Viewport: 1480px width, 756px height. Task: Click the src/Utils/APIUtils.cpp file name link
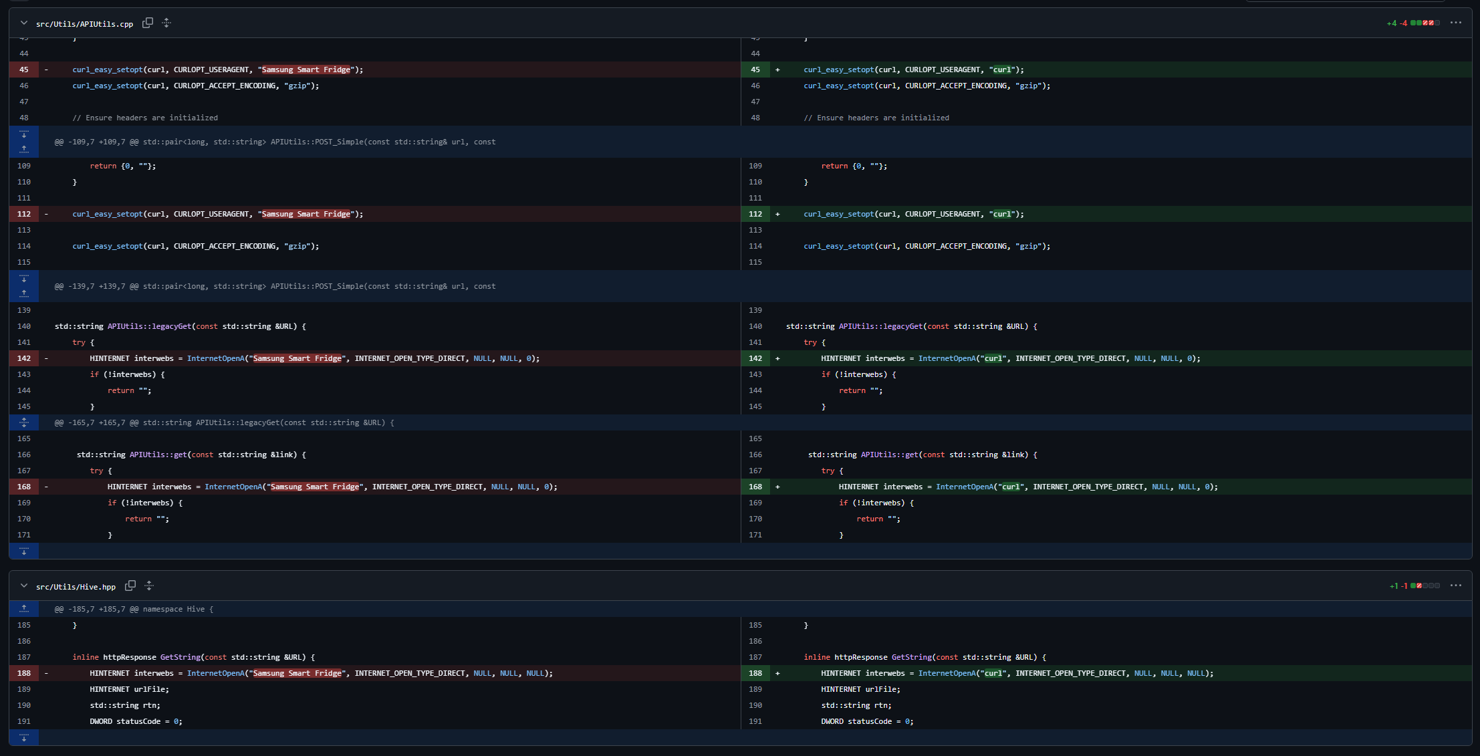pos(84,24)
